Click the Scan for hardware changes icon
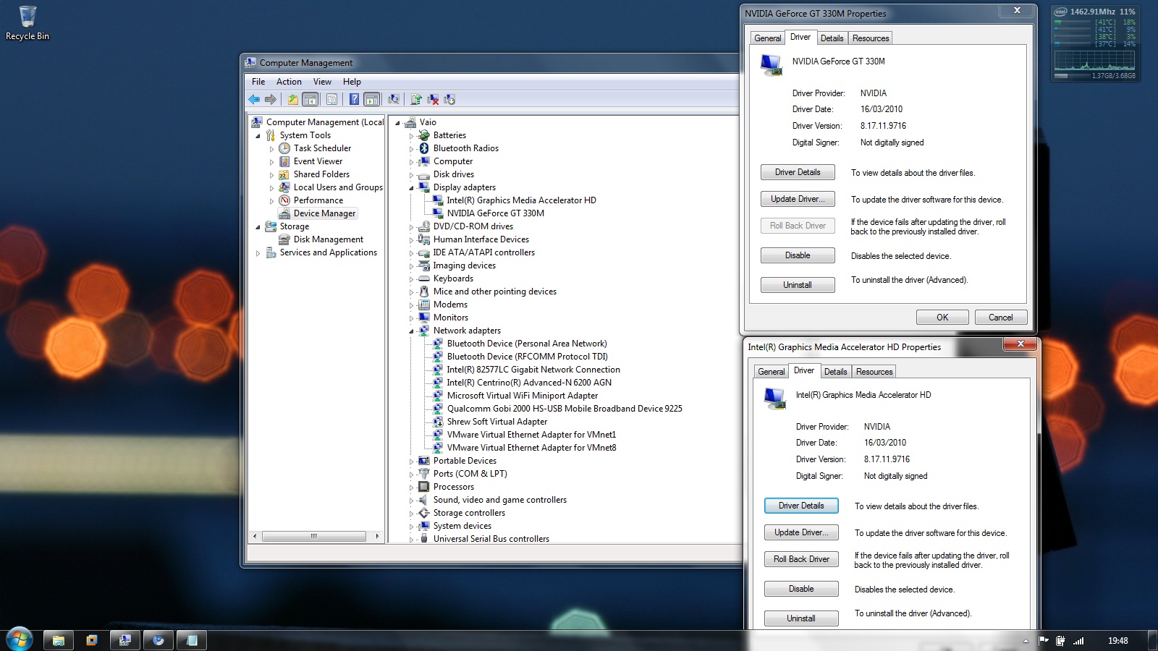Image resolution: width=1158 pixels, height=651 pixels. tap(394, 100)
